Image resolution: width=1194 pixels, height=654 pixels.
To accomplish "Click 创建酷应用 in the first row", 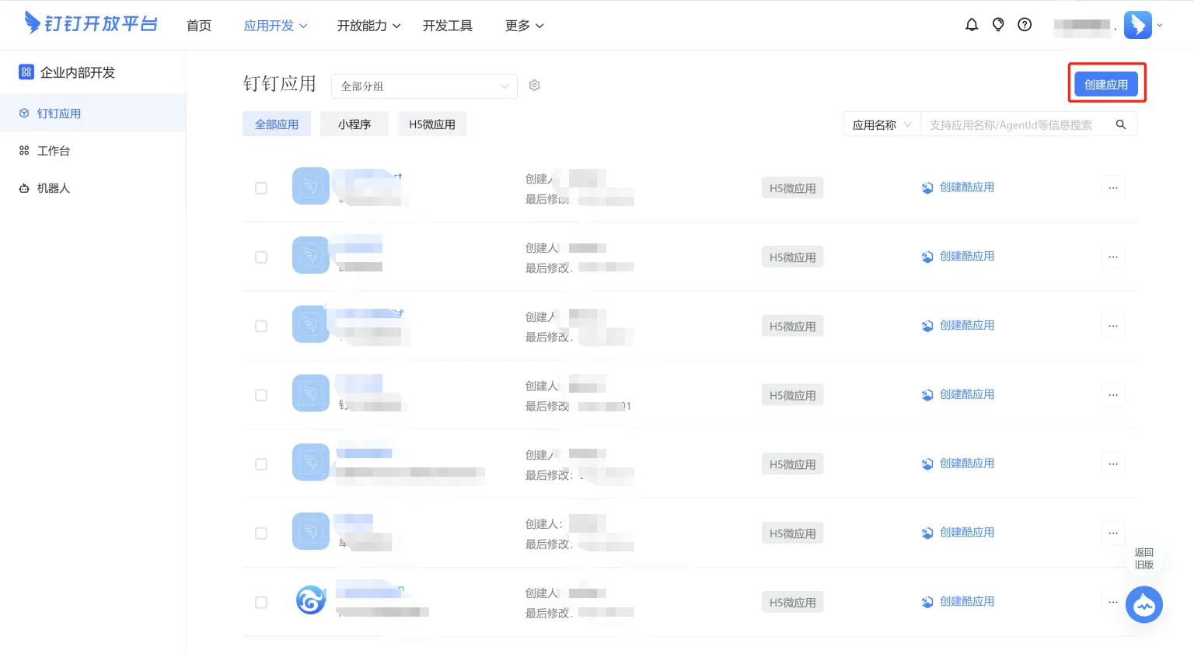I will pos(958,187).
